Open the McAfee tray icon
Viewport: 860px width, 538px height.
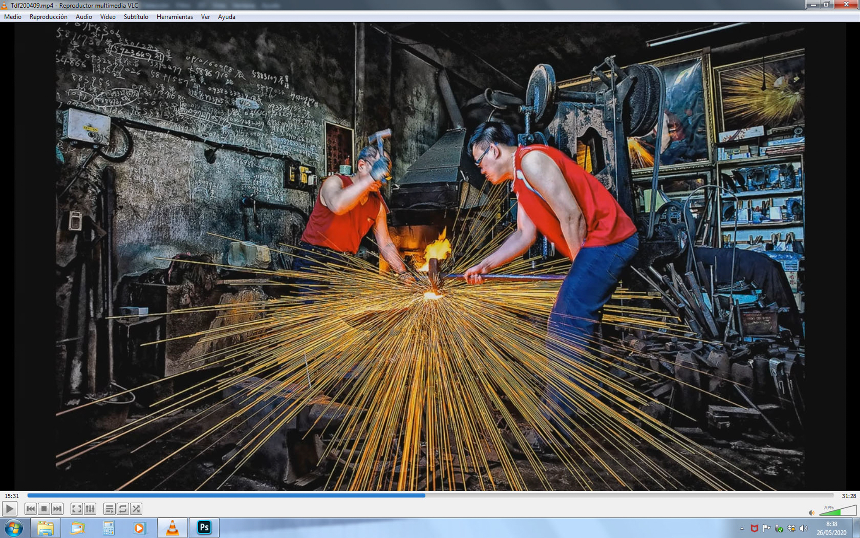[754, 528]
